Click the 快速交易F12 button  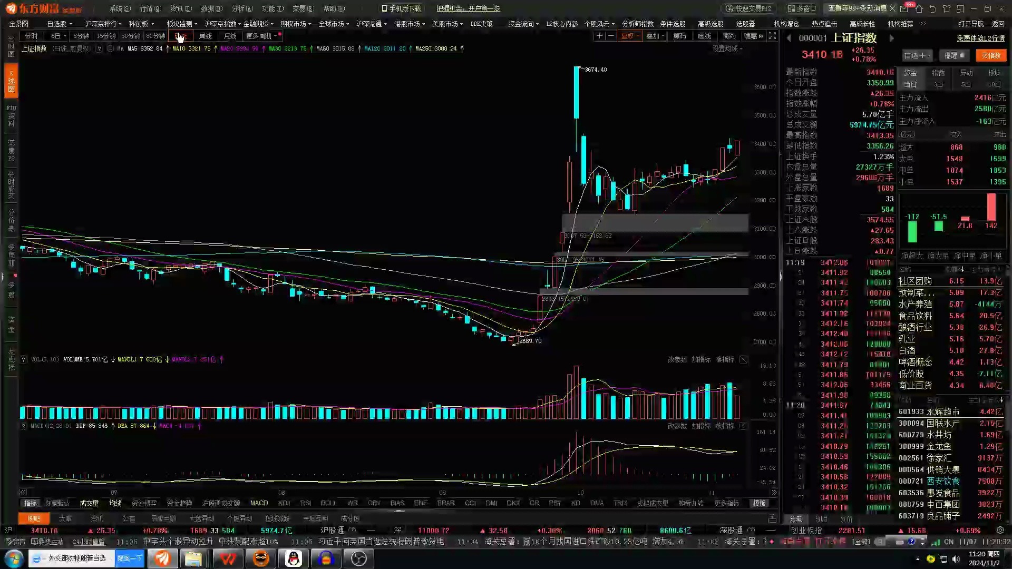[x=748, y=8]
